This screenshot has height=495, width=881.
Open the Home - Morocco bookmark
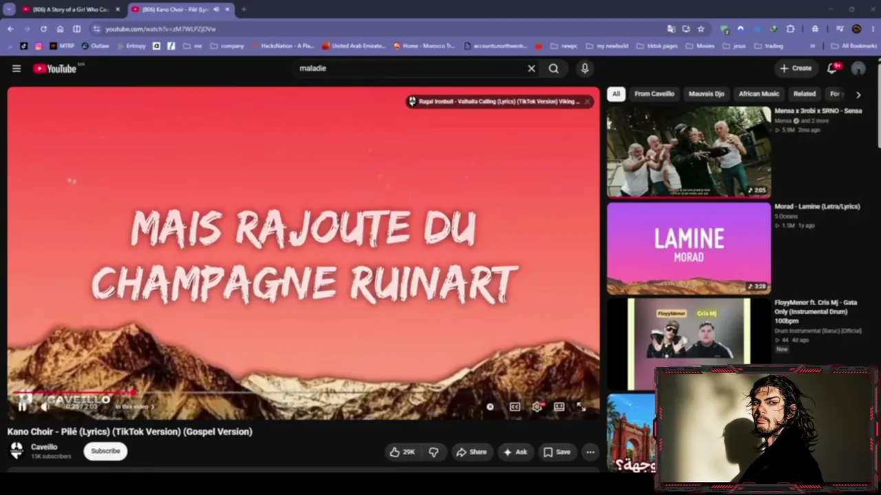(424, 46)
